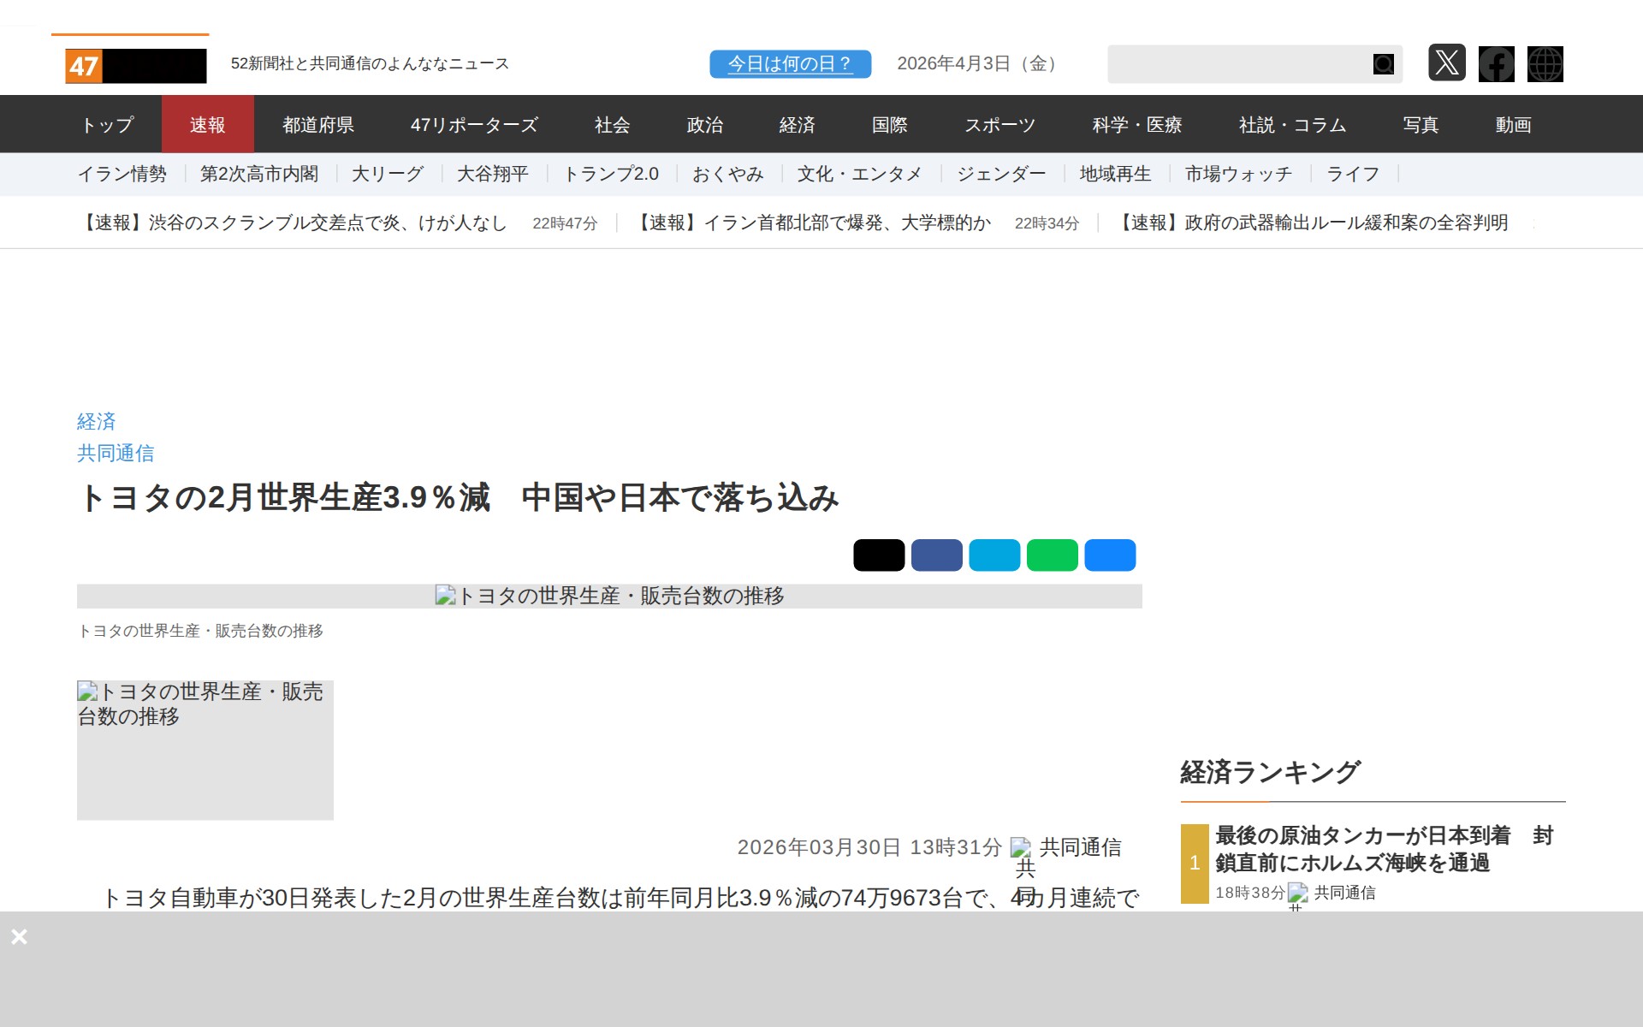Screen dimensions: 1643x1027
Task: Click the 今日は何の日？ button
Action: 790,64
